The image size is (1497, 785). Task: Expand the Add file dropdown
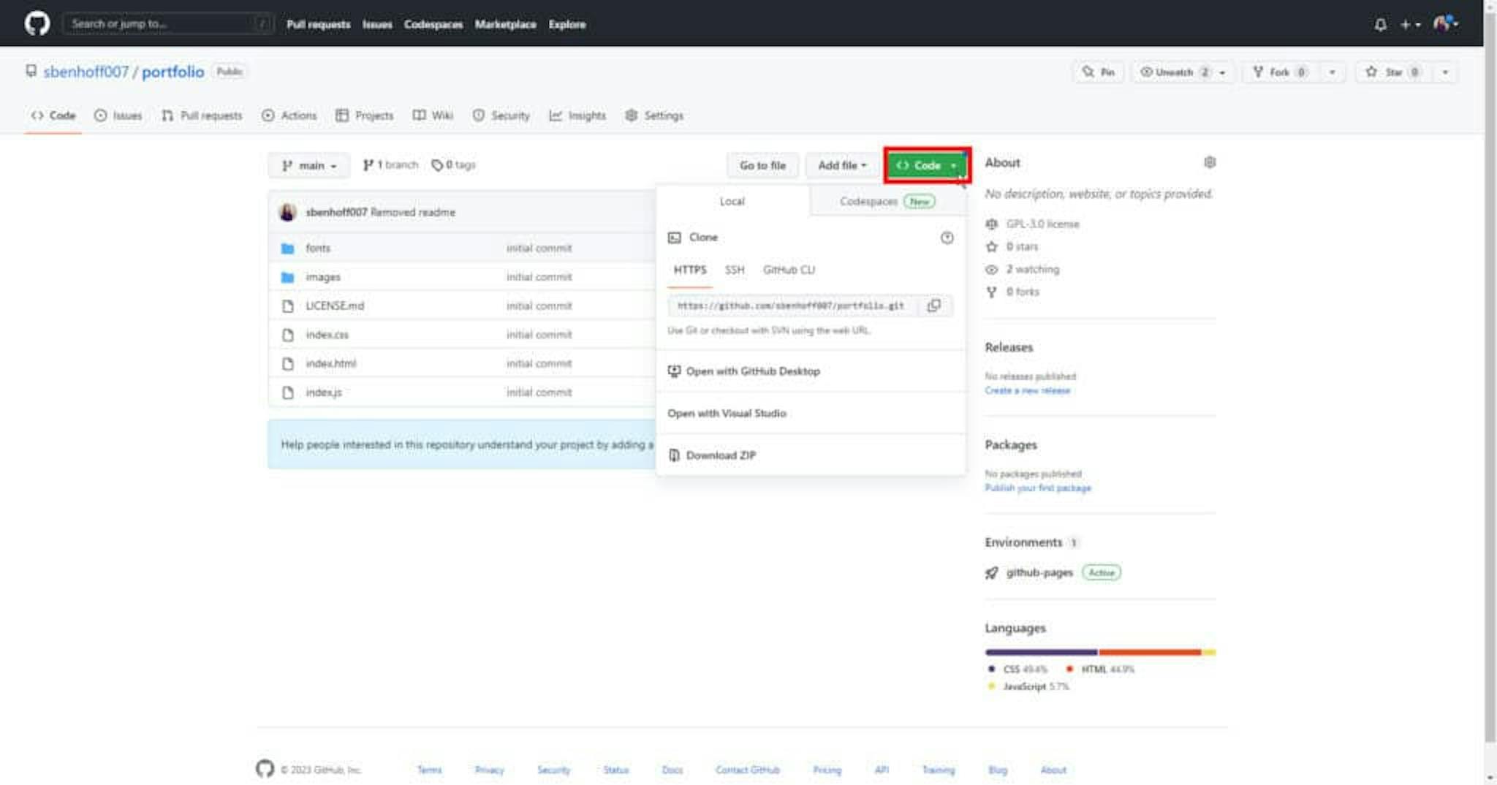[x=841, y=166]
